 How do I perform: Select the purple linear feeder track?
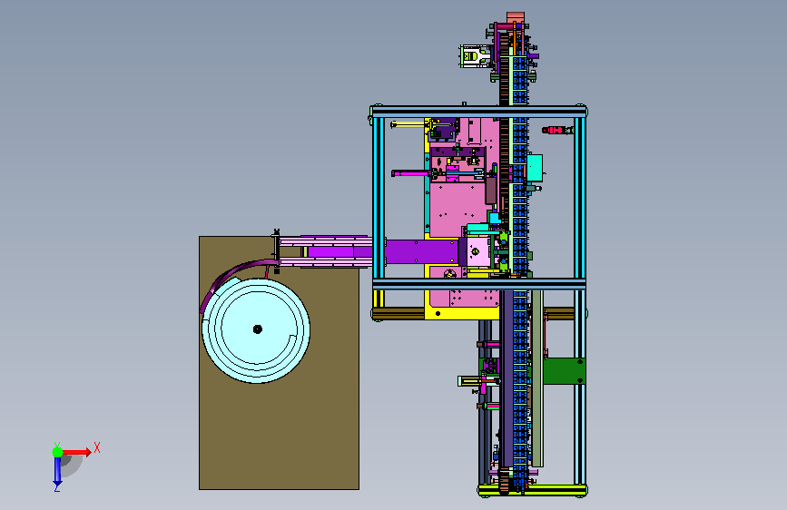pos(381,251)
